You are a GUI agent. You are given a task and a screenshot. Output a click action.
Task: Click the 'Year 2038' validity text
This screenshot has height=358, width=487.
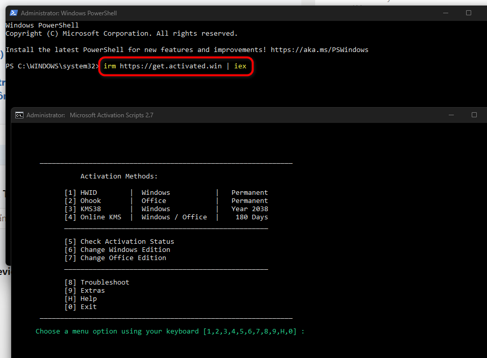click(x=250, y=209)
